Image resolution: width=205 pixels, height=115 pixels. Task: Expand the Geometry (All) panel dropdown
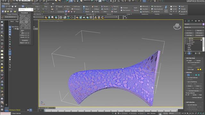coord(95,14)
